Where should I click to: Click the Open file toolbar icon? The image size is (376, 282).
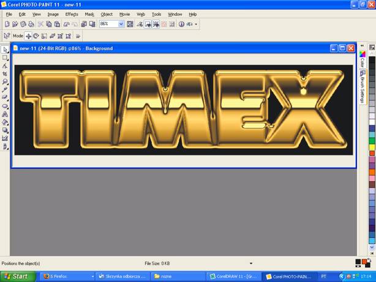15,24
